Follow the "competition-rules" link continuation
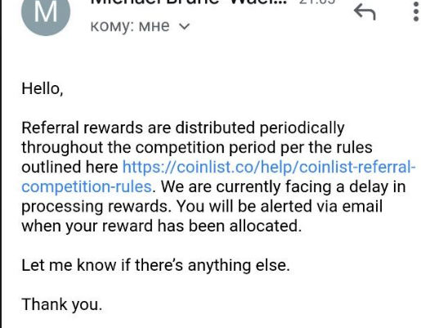 87,186
